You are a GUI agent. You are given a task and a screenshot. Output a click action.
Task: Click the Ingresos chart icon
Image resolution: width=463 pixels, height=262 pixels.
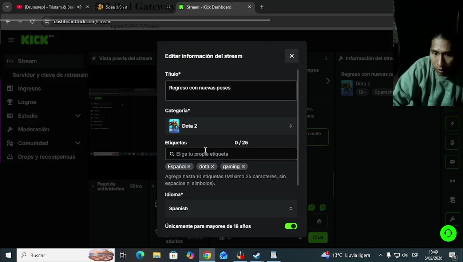pyautogui.click(x=10, y=88)
